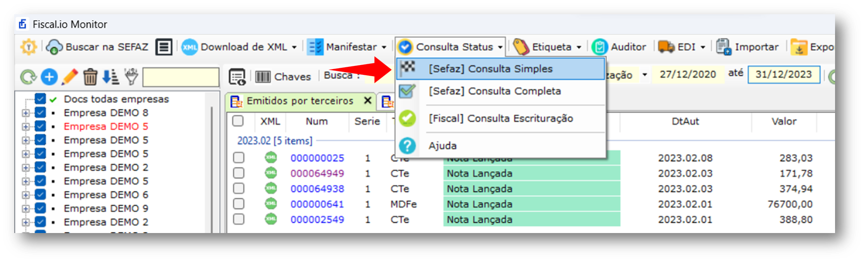Click the DtAut column header

tap(685, 121)
